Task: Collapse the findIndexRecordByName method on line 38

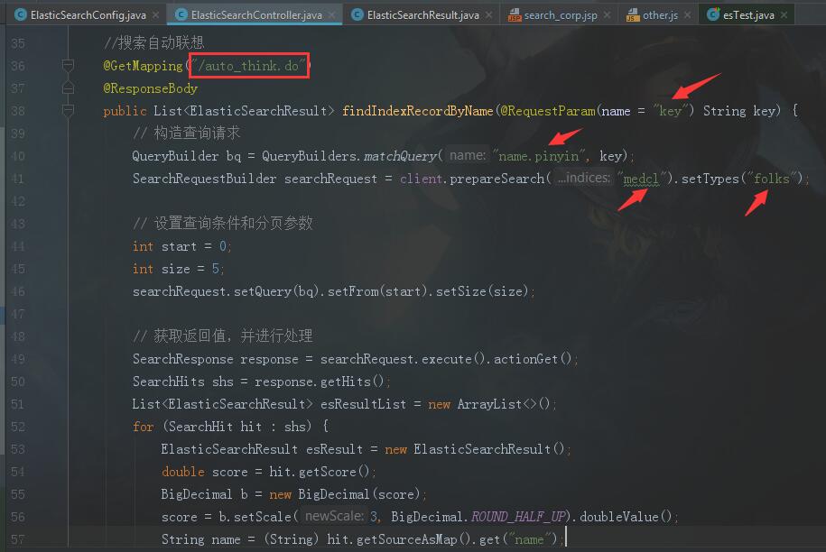Action: point(68,111)
